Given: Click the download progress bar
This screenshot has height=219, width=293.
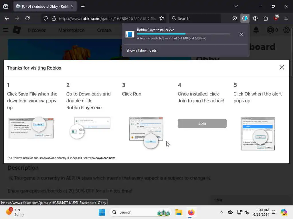Looking at the screenshot, I should click(x=184, y=34).
